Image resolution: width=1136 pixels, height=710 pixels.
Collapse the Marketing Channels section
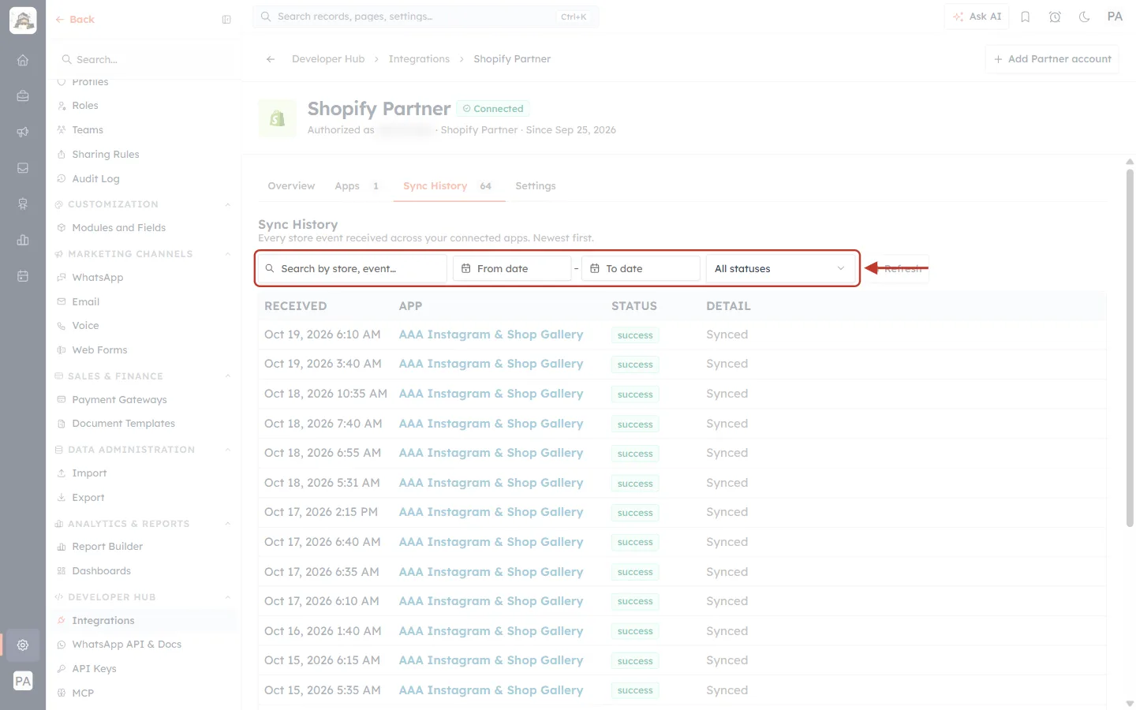click(x=228, y=255)
